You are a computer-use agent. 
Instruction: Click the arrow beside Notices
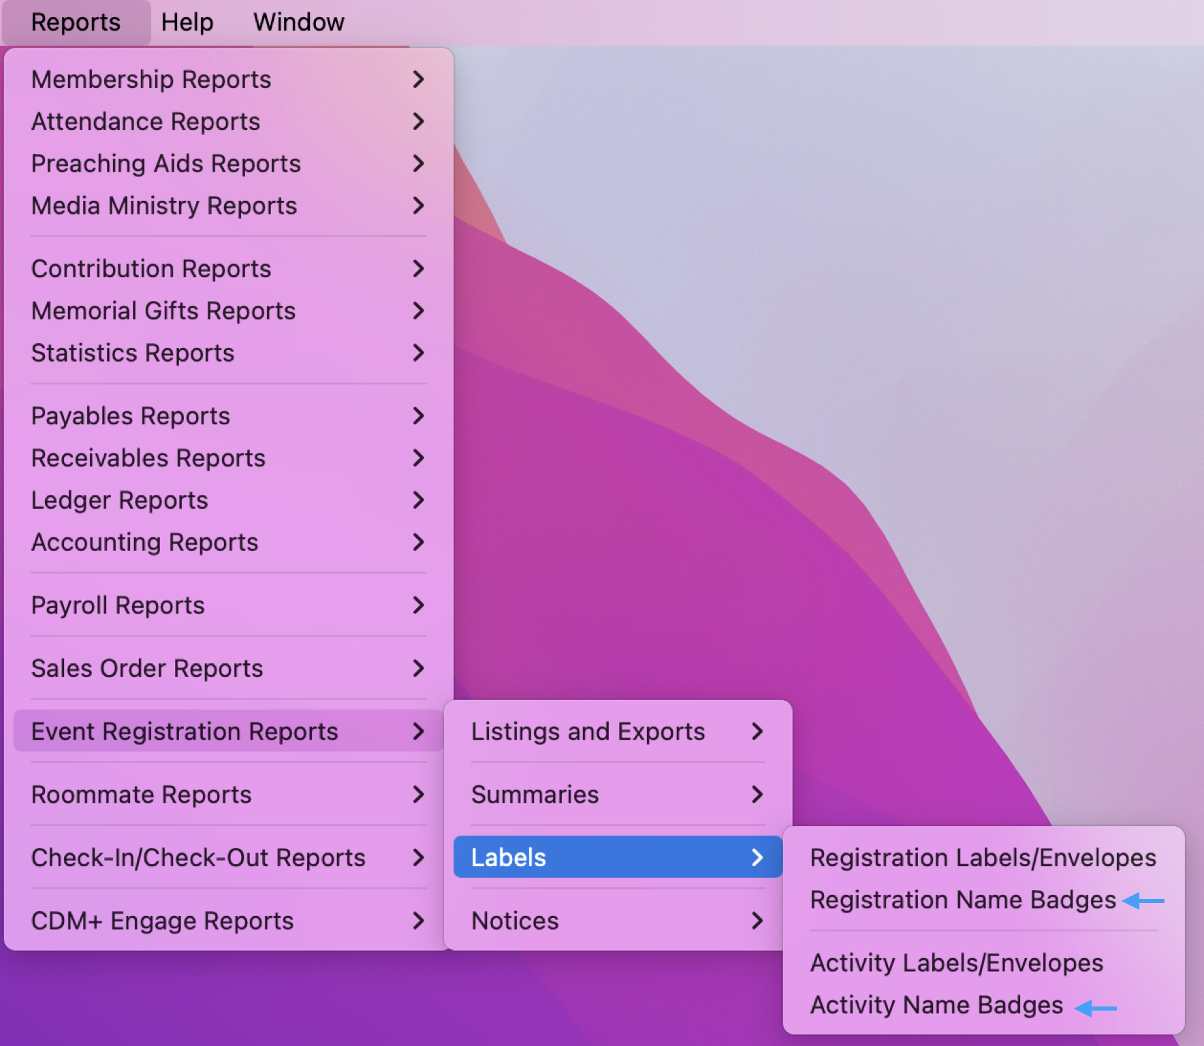coord(757,921)
